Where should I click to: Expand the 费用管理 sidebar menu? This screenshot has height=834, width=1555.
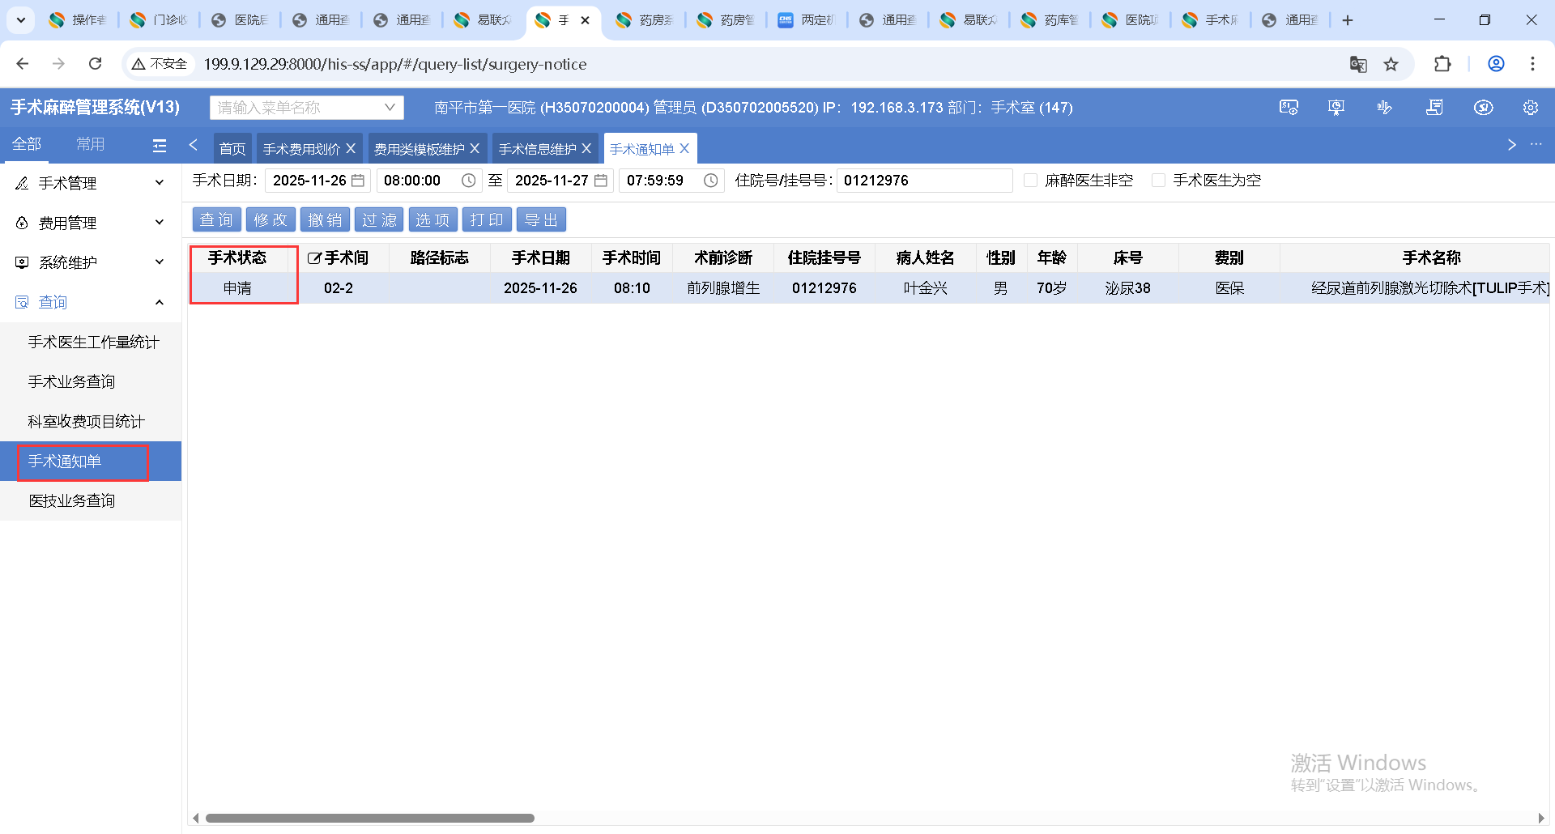click(91, 223)
